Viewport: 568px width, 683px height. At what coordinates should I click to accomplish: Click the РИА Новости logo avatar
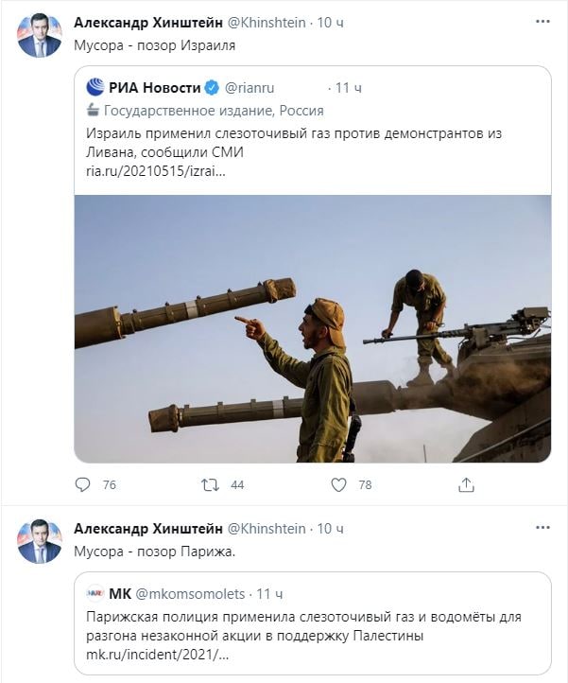click(x=95, y=88)
